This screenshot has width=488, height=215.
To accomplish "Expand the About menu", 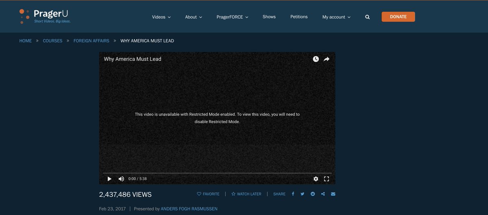I will (x=194, y=17).
